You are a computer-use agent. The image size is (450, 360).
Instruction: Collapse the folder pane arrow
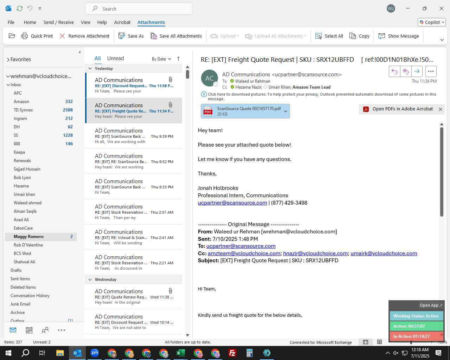click(80, 52)
